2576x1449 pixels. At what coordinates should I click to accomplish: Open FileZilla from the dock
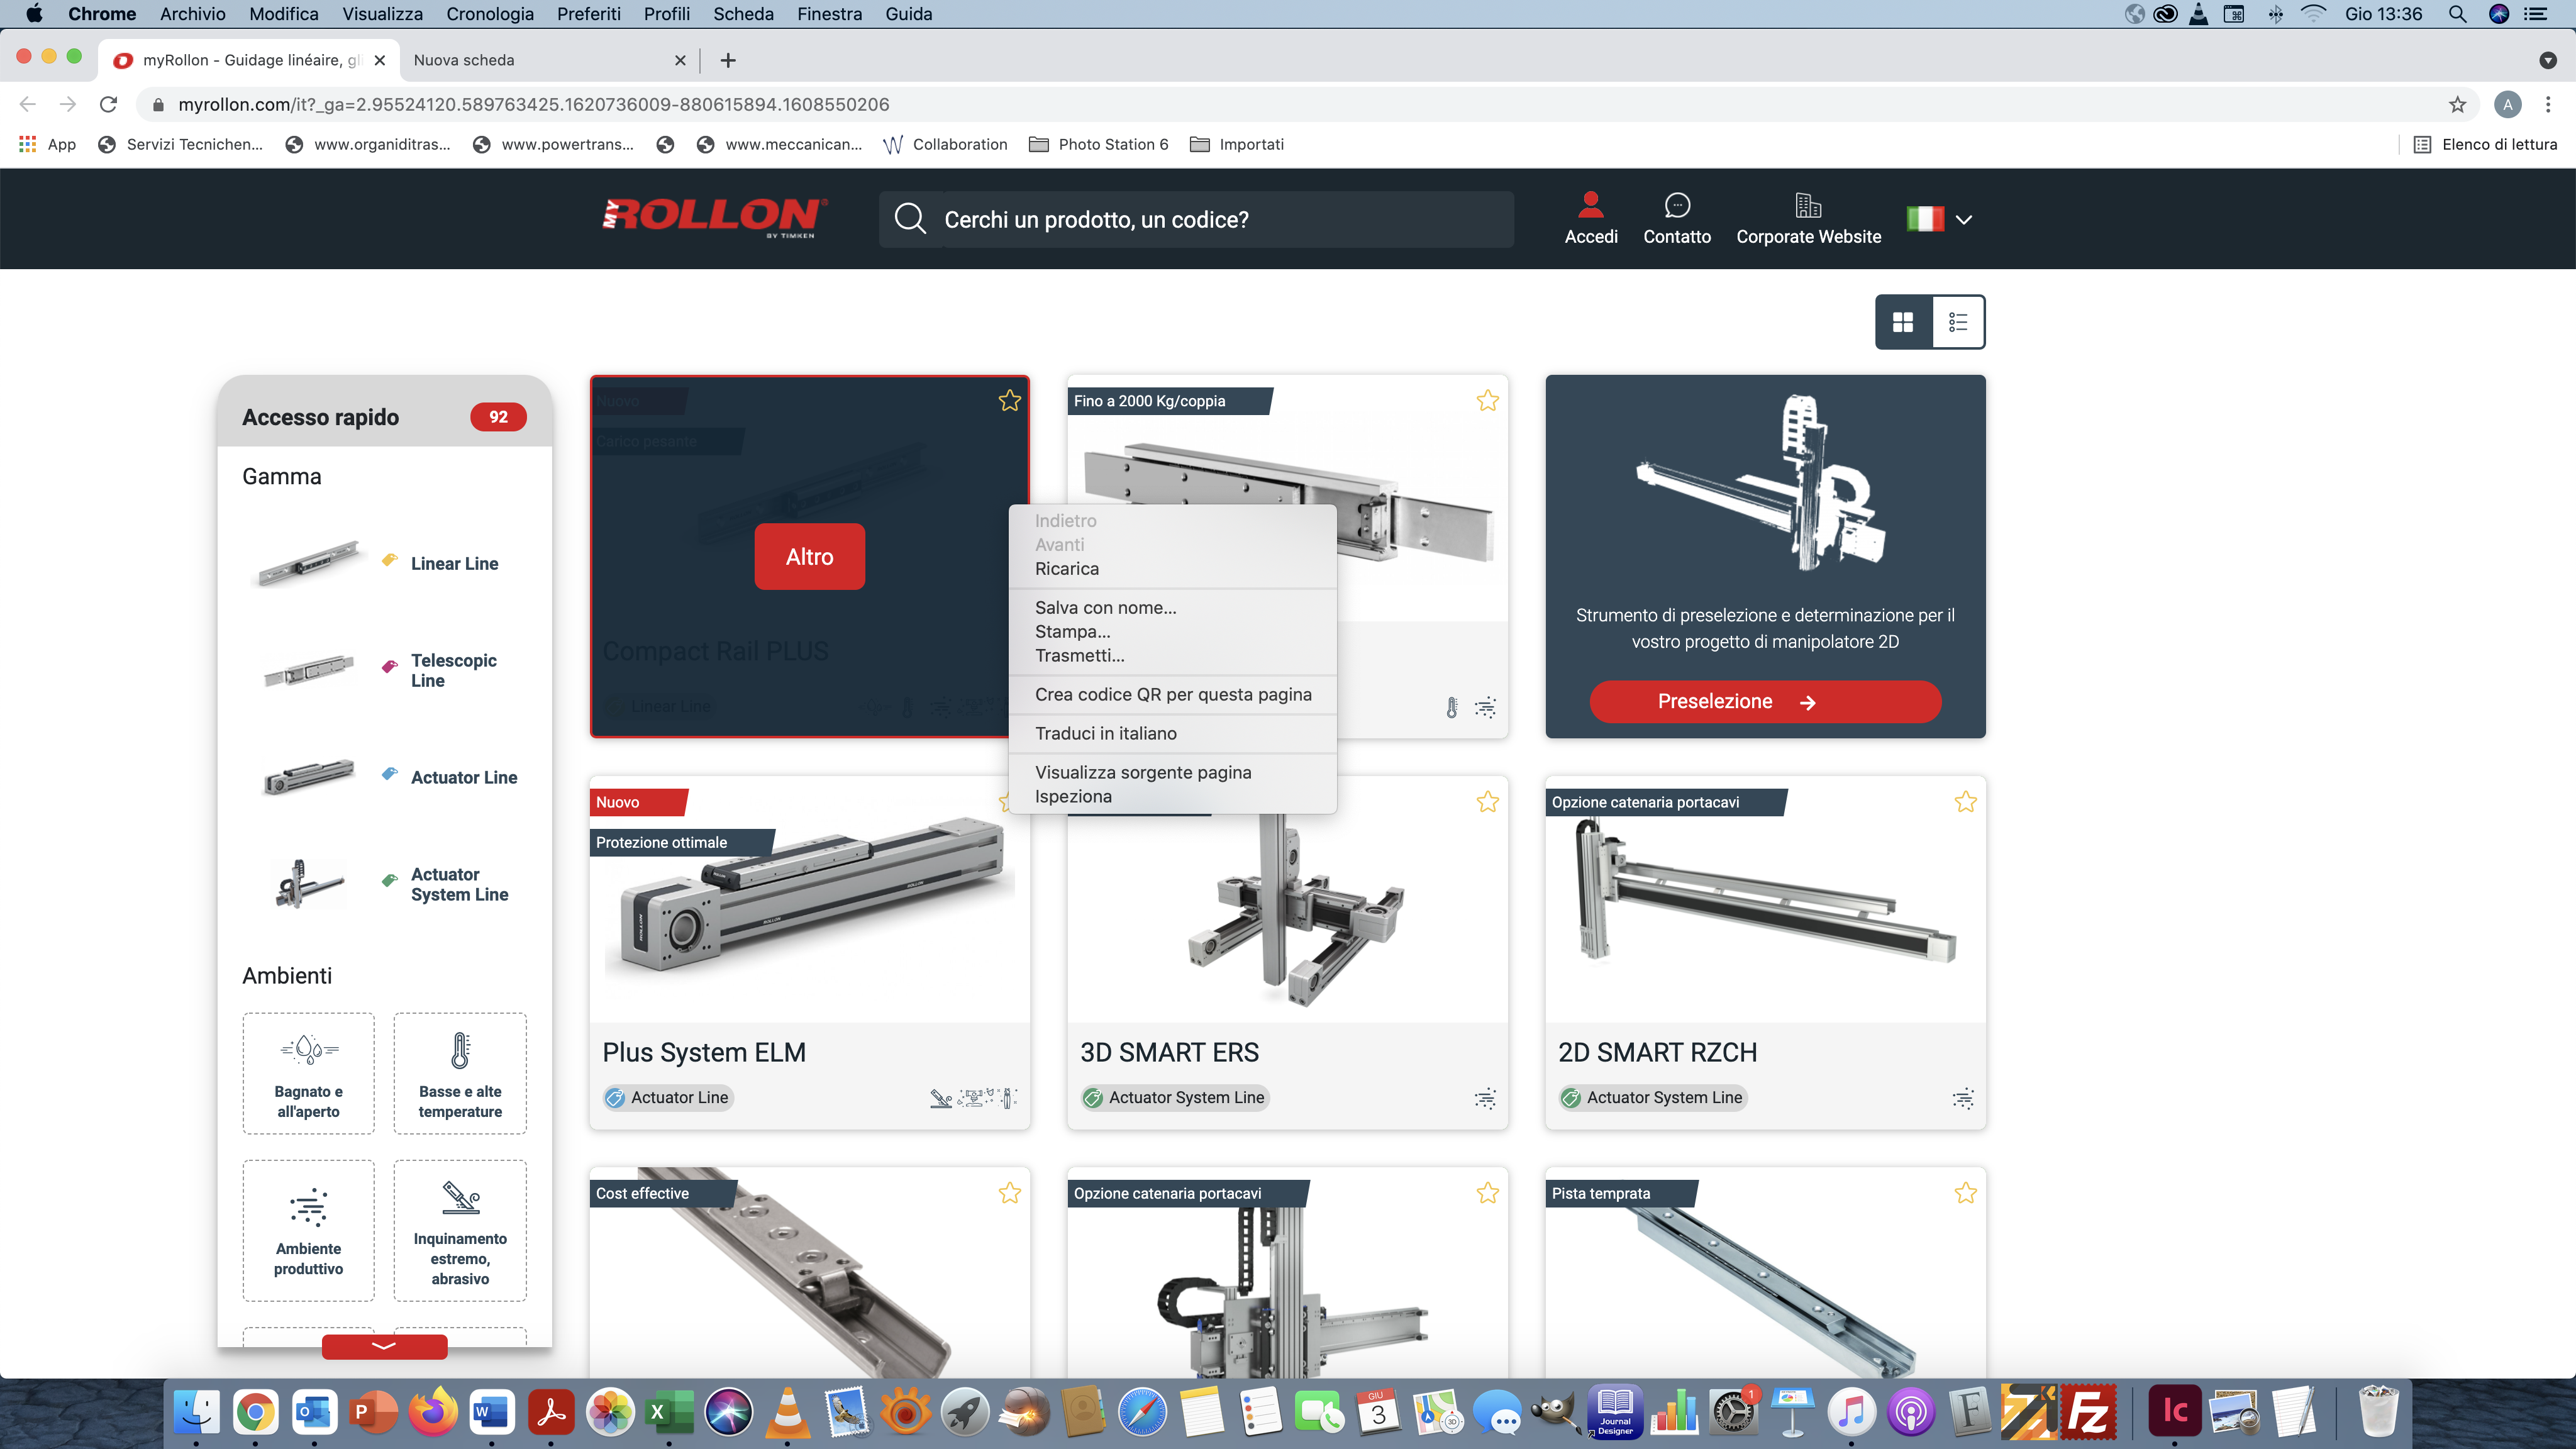click(2088, 1412)
